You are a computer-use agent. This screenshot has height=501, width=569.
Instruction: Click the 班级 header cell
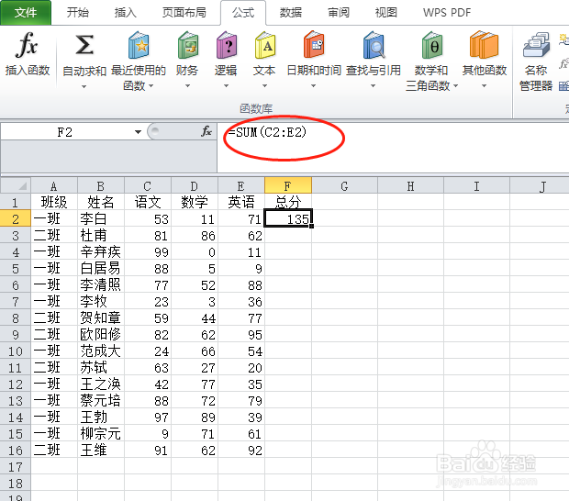54,202
